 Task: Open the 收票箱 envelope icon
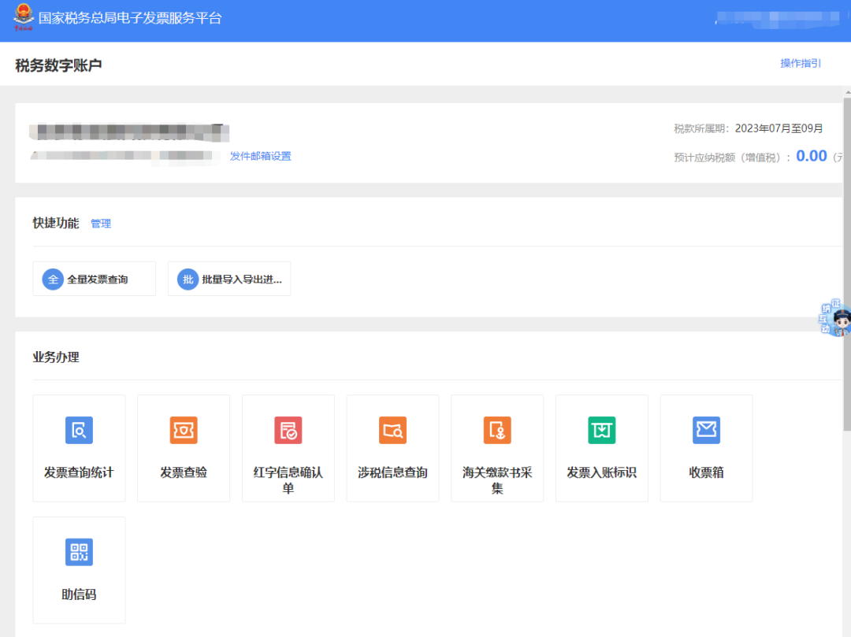point(706,431)
